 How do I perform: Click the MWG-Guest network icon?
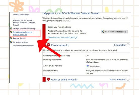point(88,66)
